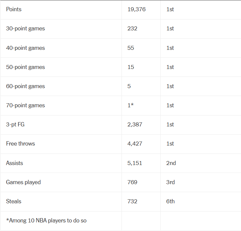Select the 19,376 points value

pyautogui.click(x=136, y=9)
